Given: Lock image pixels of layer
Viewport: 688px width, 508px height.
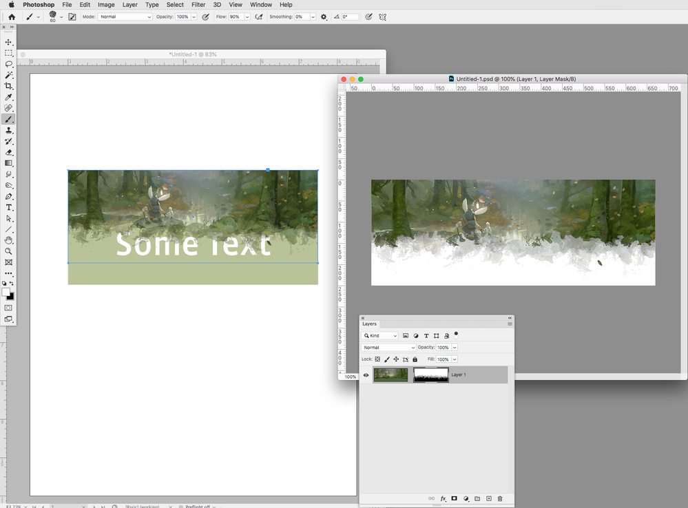Looking at the screenshot, I should (387, 359).
